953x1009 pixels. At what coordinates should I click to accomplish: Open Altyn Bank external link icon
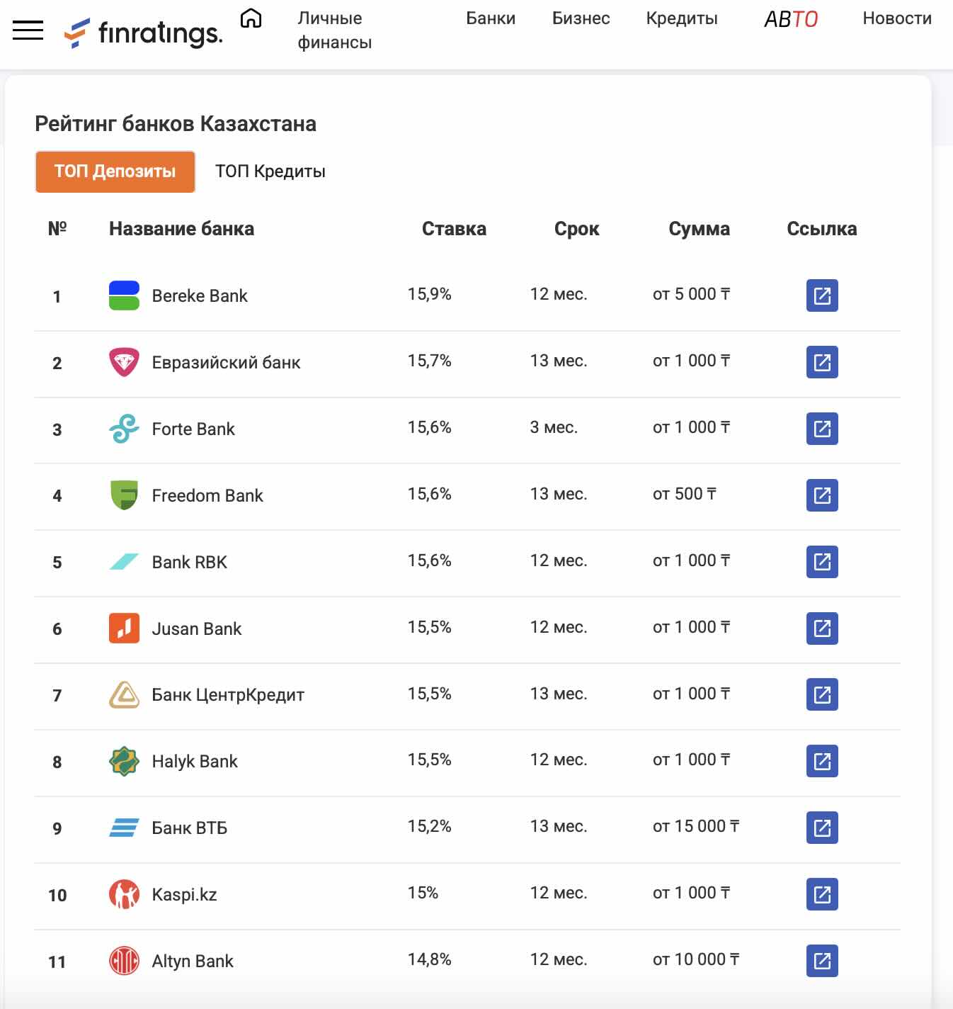click(x=822, y=961)
